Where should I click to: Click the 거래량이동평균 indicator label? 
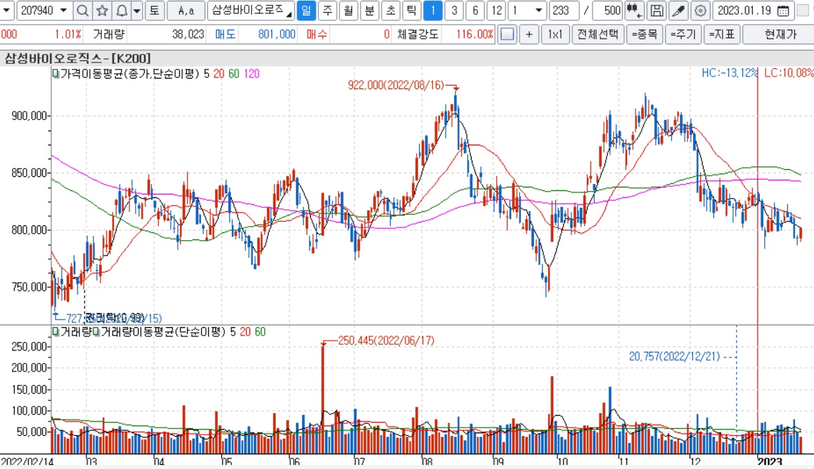[162, 331]
